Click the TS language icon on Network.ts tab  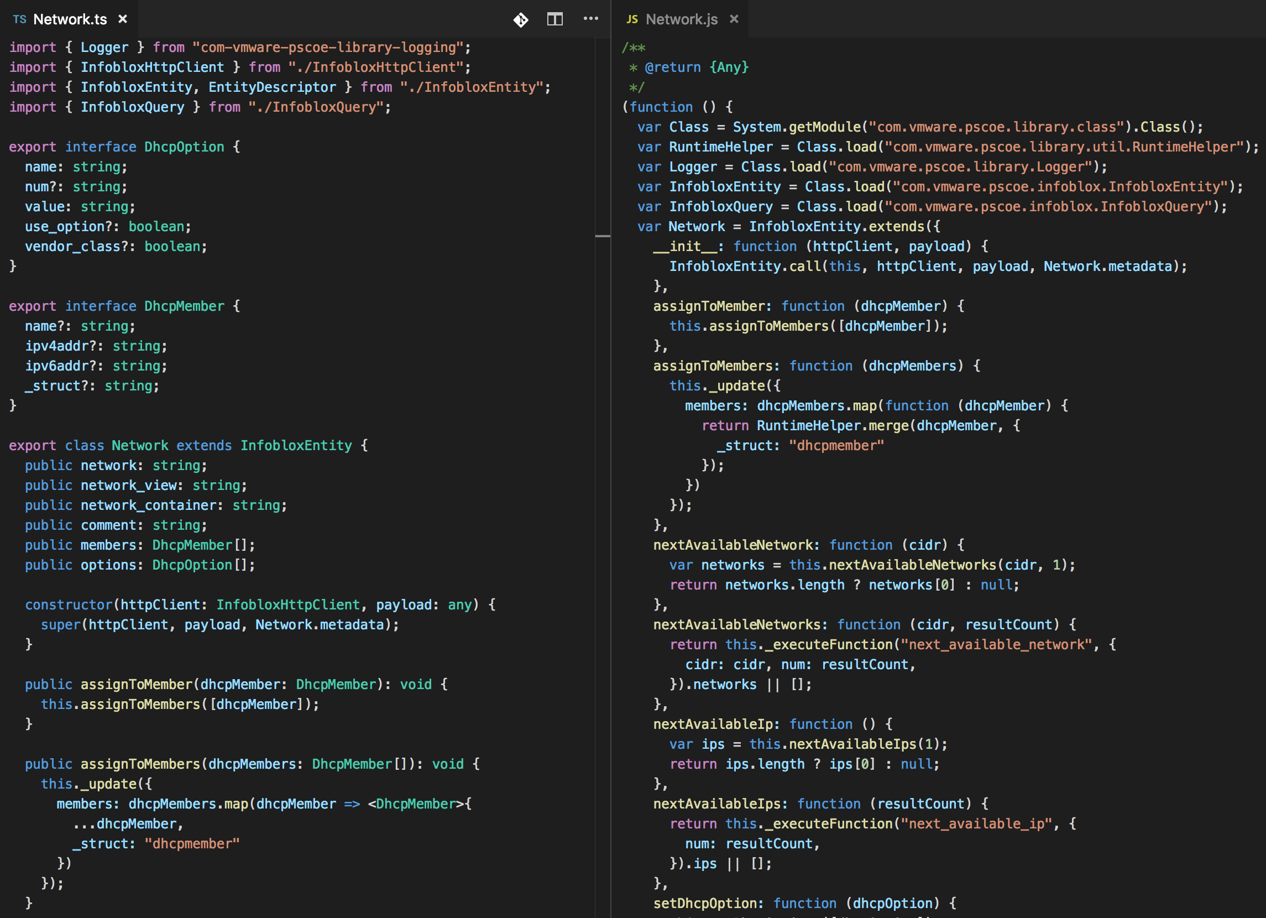click(20, 19)
